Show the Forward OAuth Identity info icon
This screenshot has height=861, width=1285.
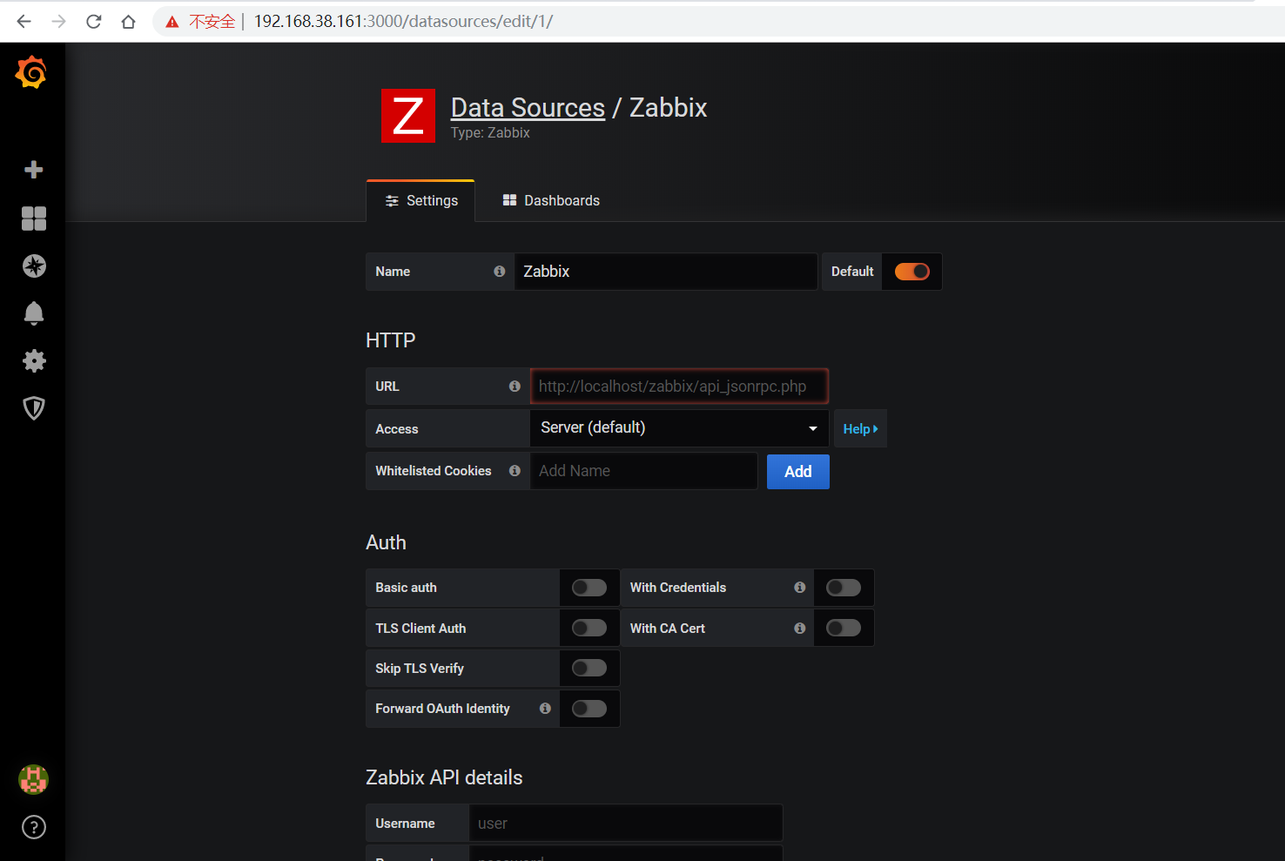545,709
